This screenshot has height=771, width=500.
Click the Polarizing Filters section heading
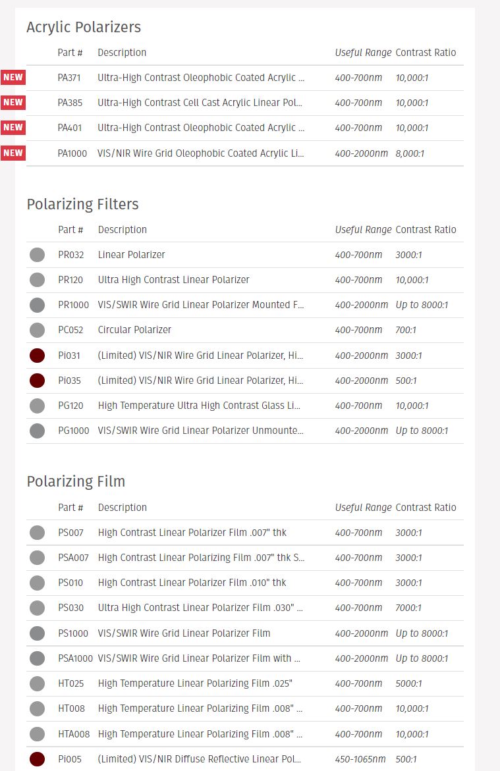83,204
